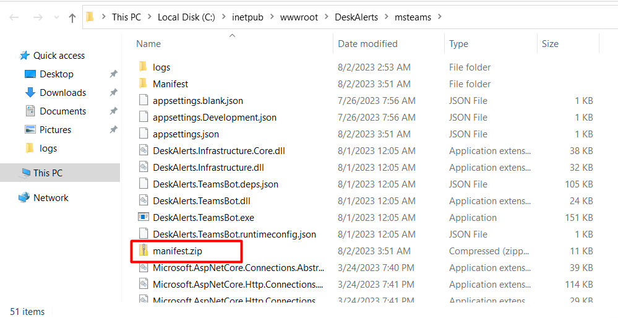Click the folder icon in address bar
Image resolution: width=618 pixels, height=318 pixels.
90,17
